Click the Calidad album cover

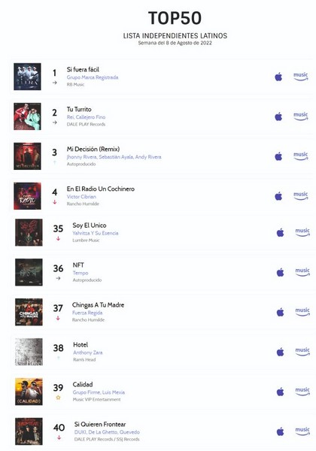point(29,392)
